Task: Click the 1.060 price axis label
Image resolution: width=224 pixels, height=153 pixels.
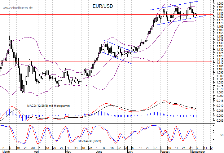Action: 220,96
